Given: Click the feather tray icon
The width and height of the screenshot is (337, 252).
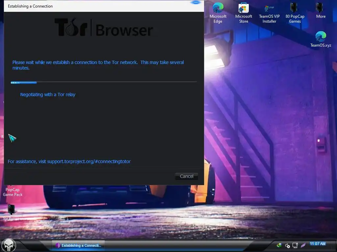Looking at the screenshot, I should pos(303,245).
